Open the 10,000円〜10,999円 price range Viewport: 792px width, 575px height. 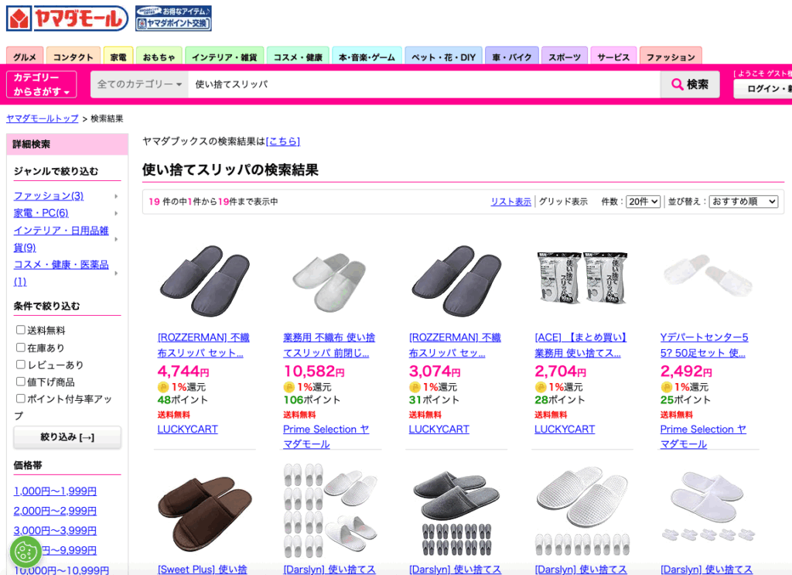(61, 570)
